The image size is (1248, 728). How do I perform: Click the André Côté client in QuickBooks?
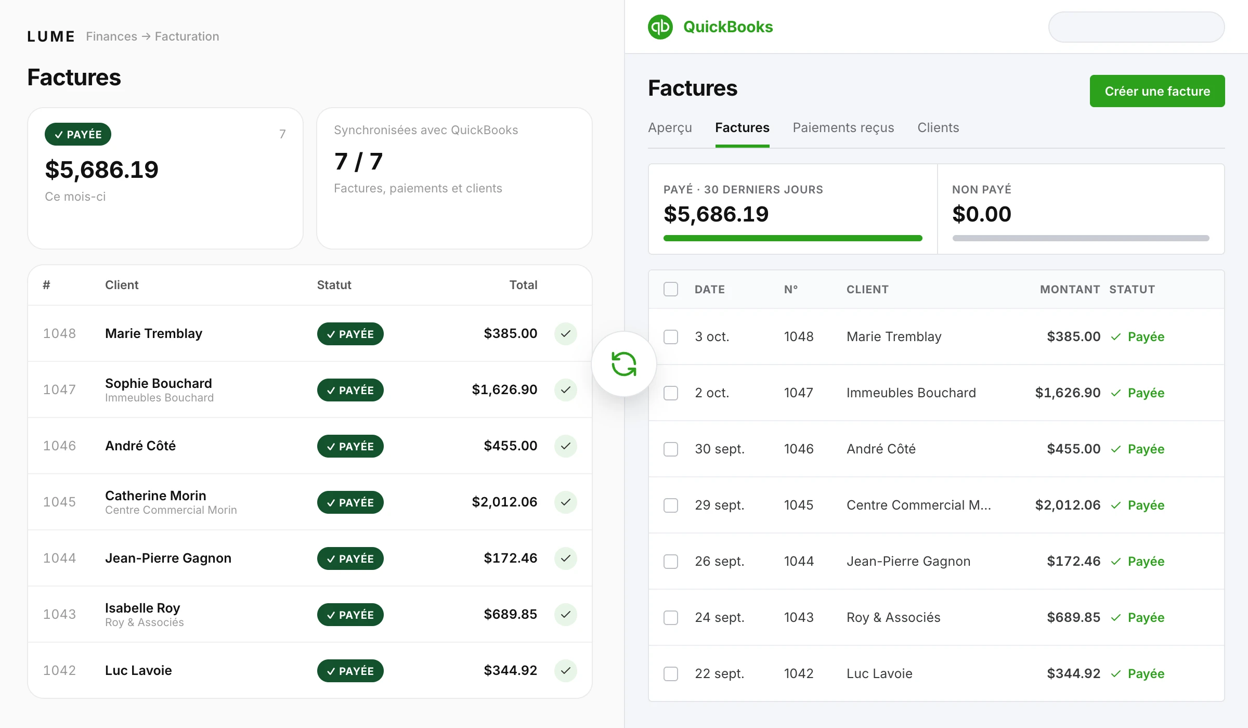(881, 449)
